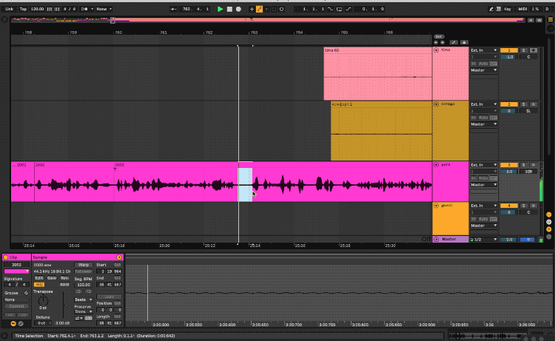
Task: Click the MIDI map mode switch
Action: (x=522, y=9)
